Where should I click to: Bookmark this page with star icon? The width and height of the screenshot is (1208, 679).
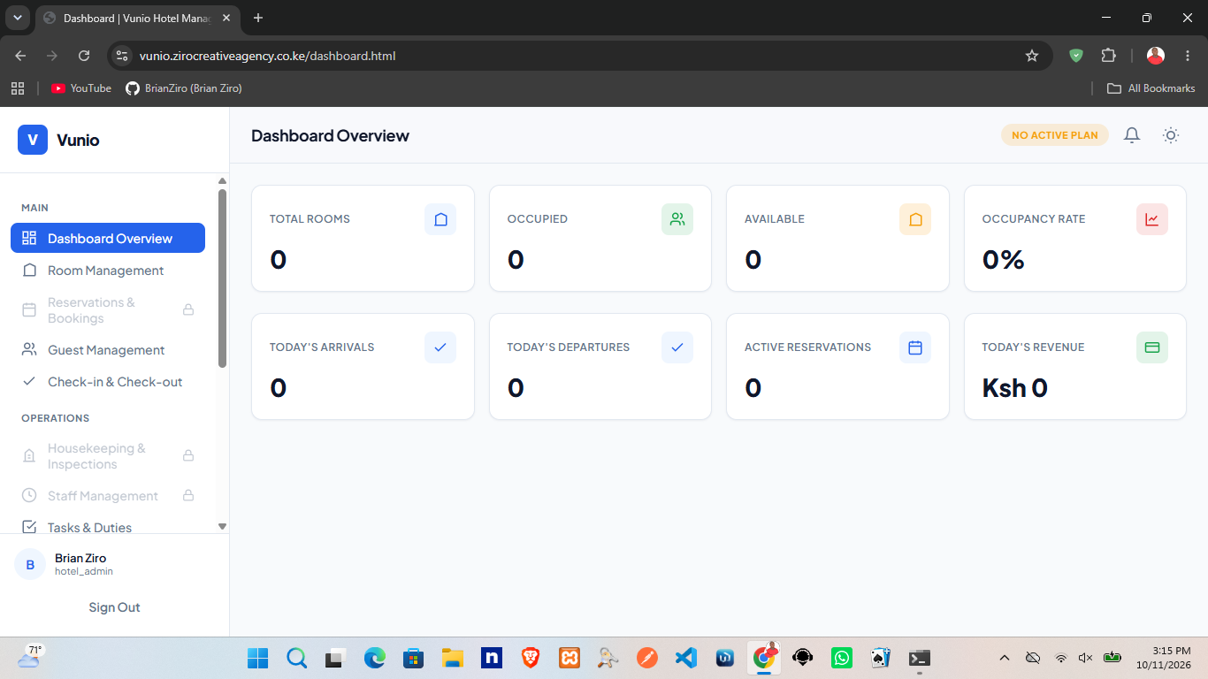[x=1032, y=56]
